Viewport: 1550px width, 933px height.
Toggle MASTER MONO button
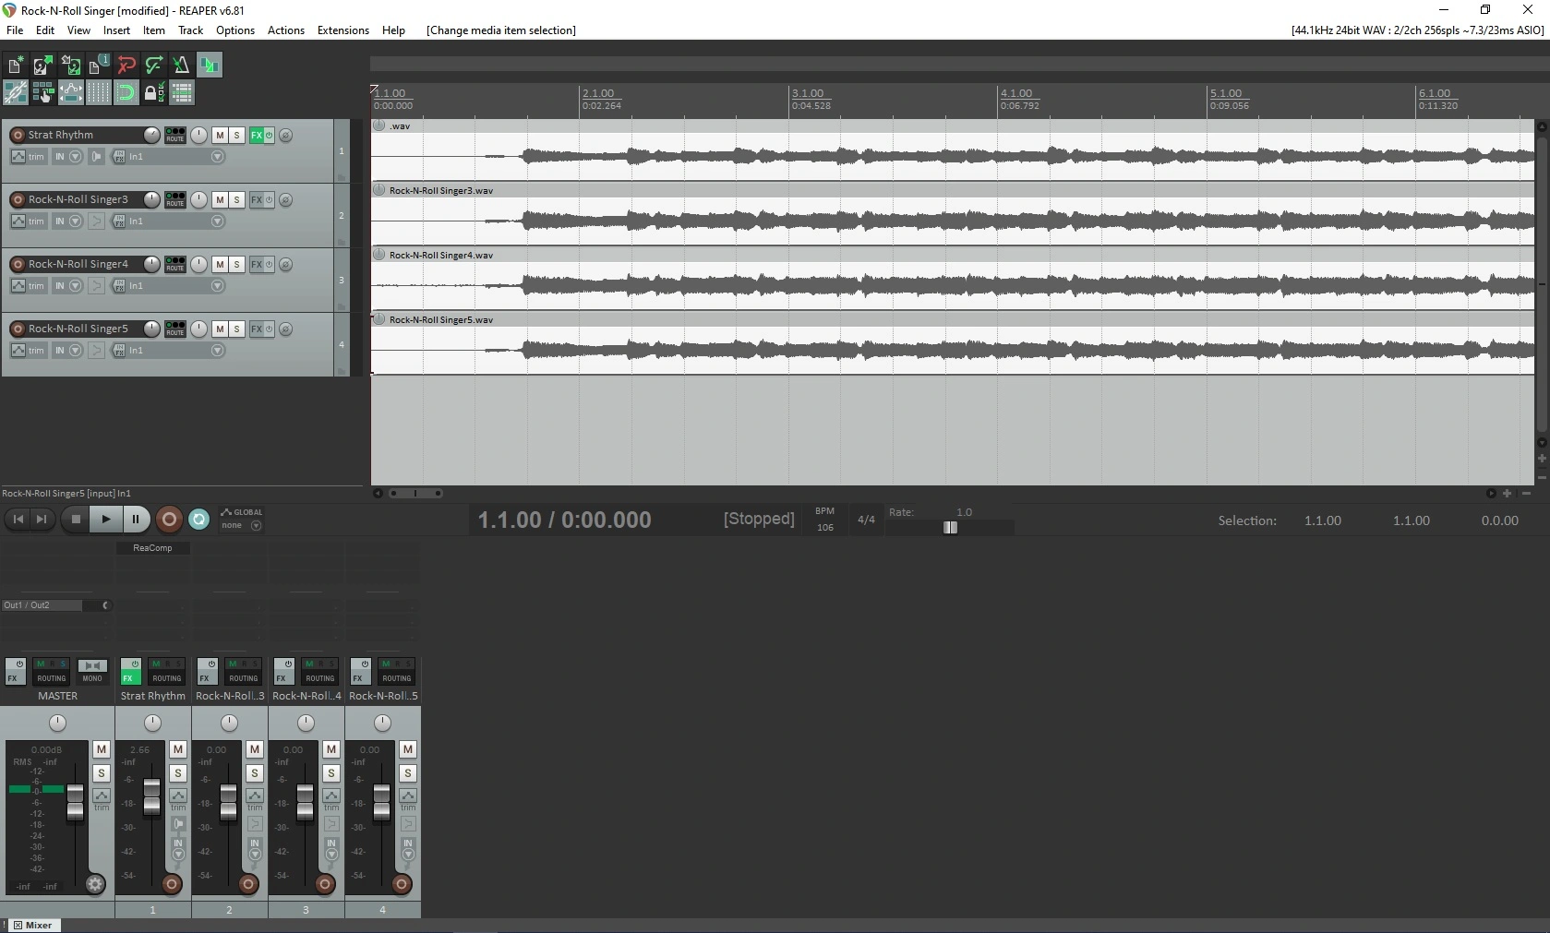[92, 671]
